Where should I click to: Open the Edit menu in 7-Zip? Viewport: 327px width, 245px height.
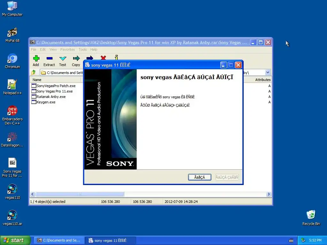[43, 49]
